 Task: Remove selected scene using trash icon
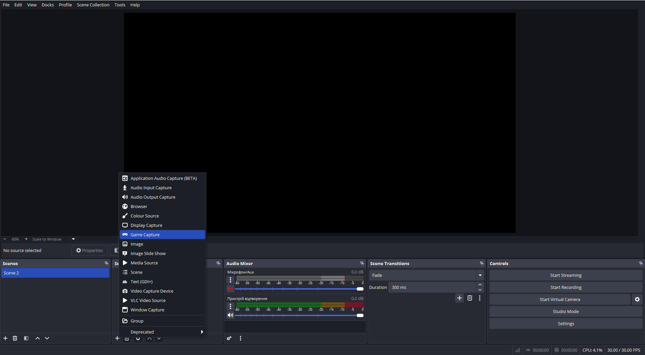[15, 338]
